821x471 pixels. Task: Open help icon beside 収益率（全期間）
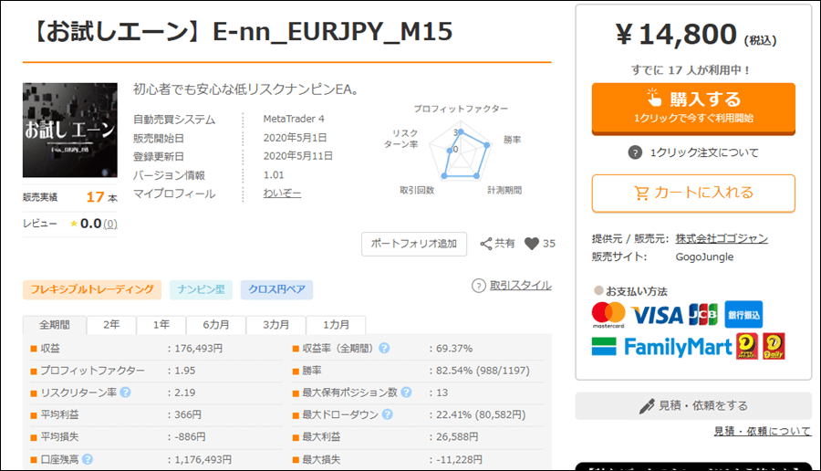coord(384,349)
